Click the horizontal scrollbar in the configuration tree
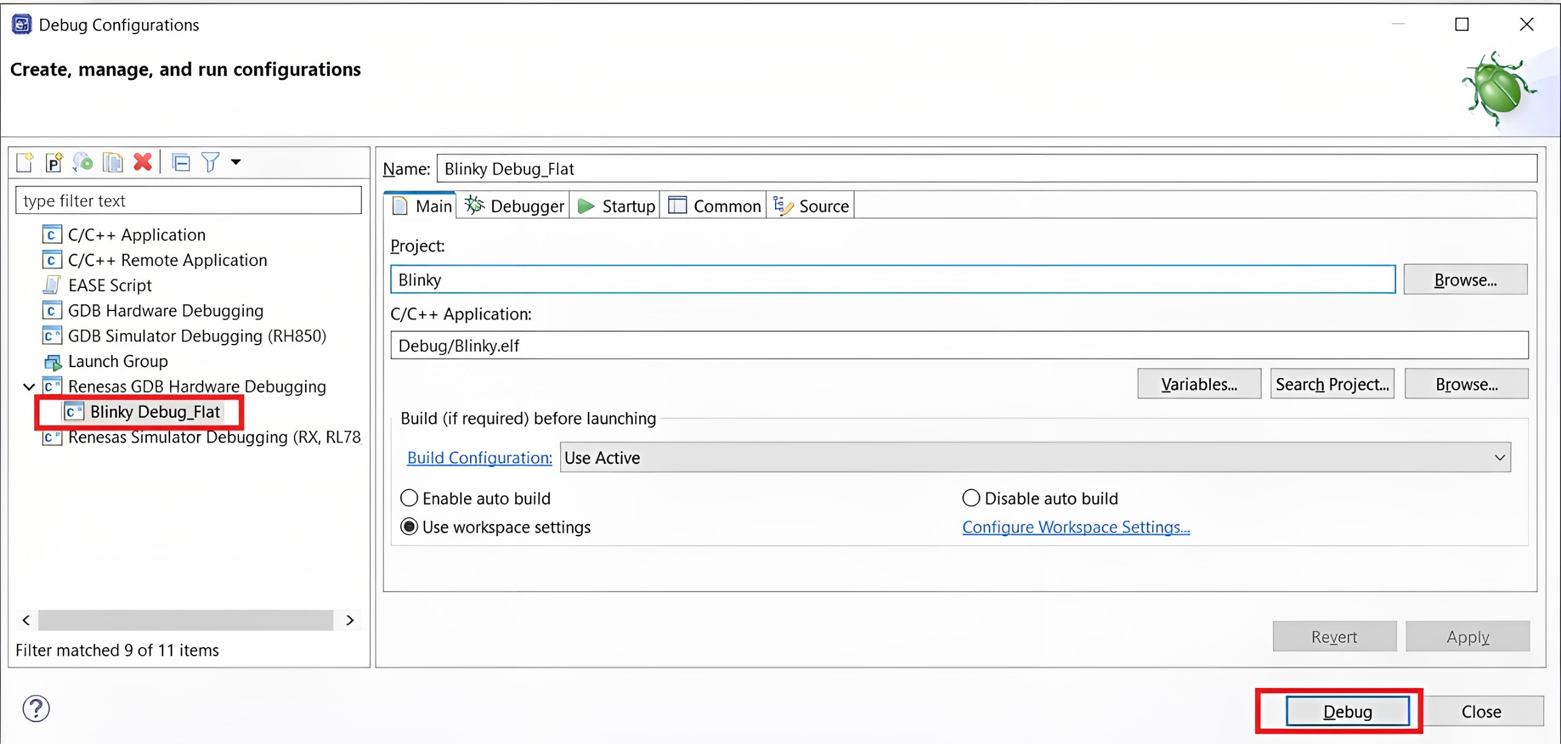 coord(186,620)
